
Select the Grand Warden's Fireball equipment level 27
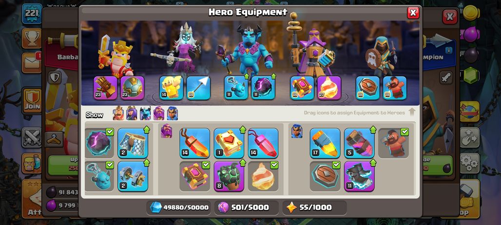[x=329, y=88]
